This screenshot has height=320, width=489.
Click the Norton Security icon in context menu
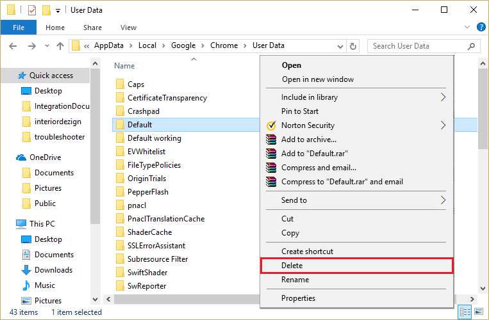(x=270, y=125)
